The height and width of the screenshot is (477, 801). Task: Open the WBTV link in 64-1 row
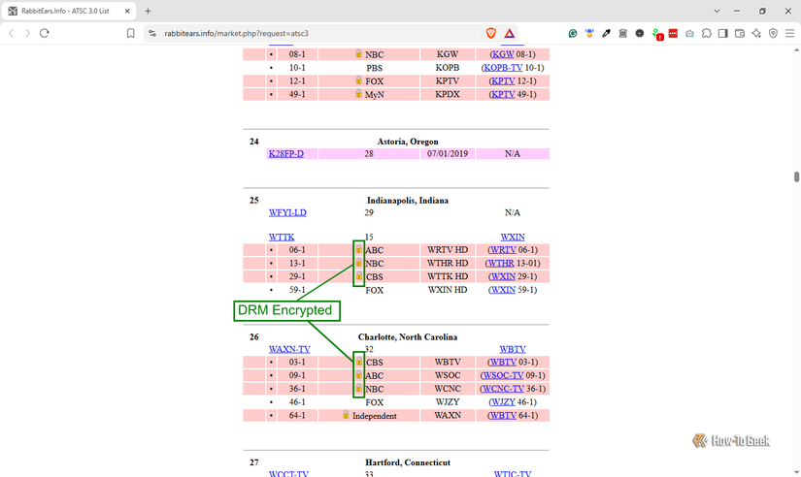pos(503,415)
